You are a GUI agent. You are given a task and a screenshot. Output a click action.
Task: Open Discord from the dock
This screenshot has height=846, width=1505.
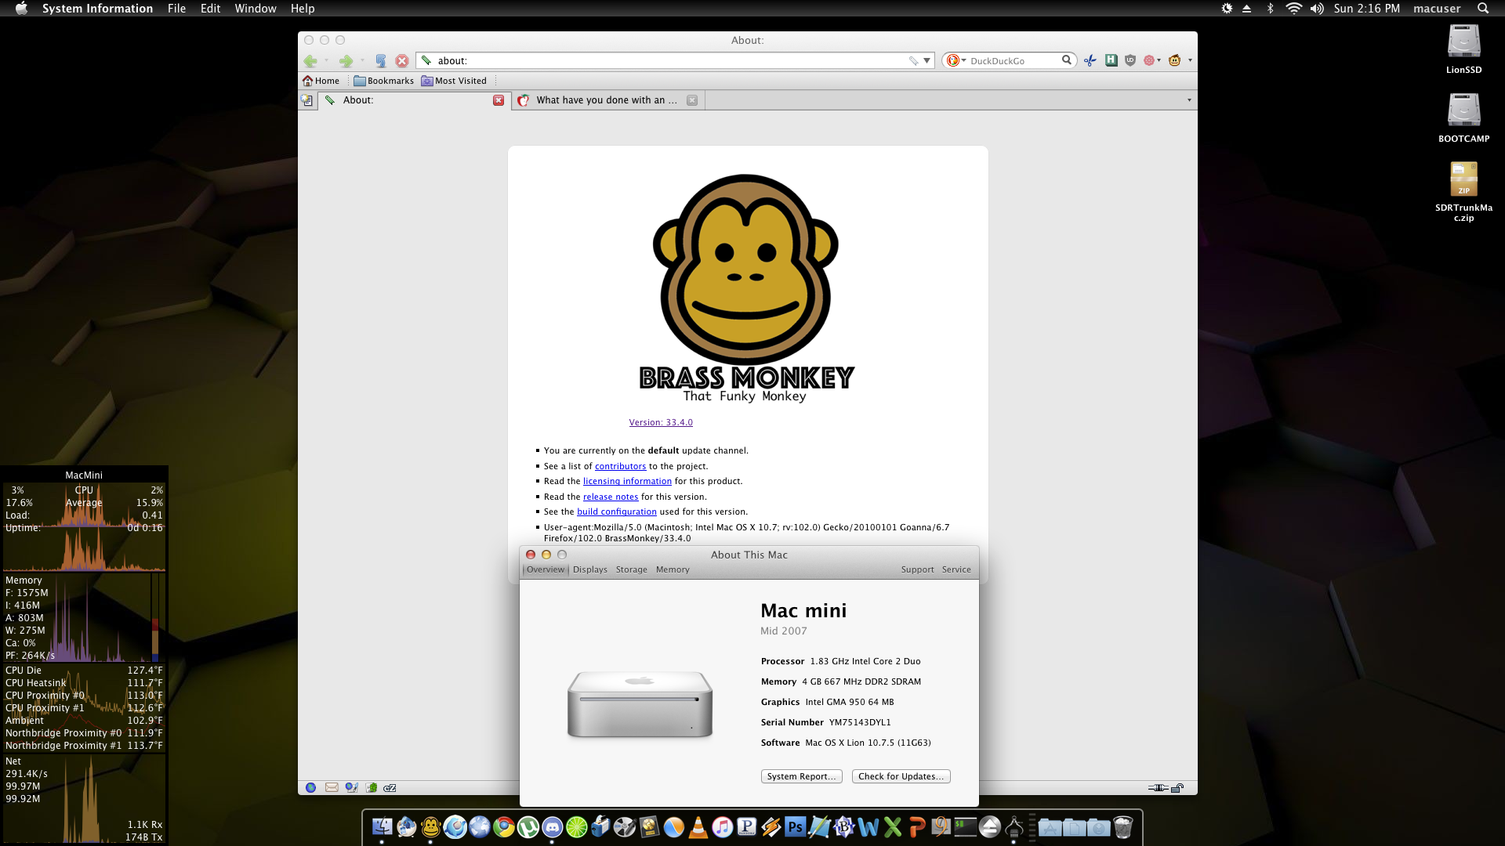tap(553, 827)
